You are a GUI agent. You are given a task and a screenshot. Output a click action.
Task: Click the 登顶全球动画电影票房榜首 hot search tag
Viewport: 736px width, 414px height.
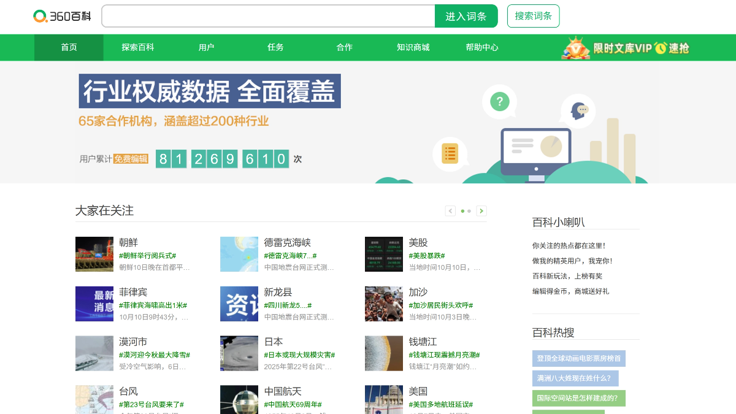point(578,358)
